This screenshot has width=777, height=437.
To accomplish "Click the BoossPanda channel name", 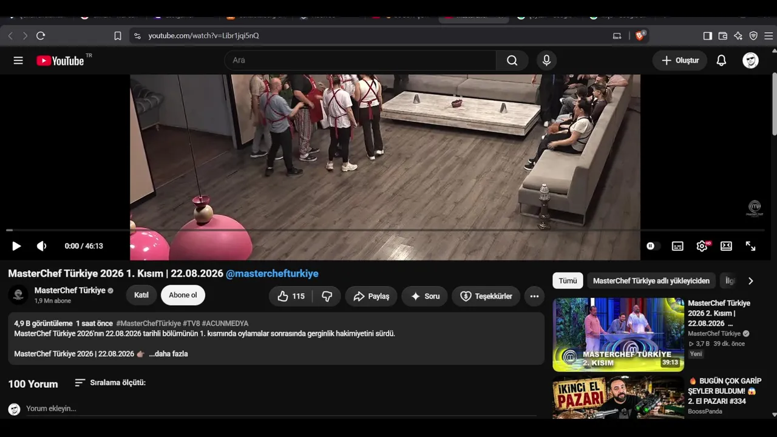I will point(705,412).
